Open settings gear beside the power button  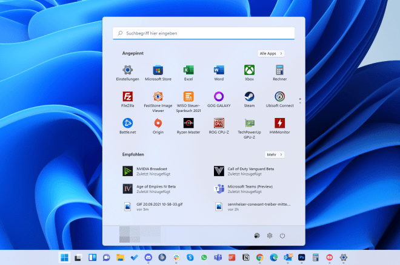click(x=270, y=235)
